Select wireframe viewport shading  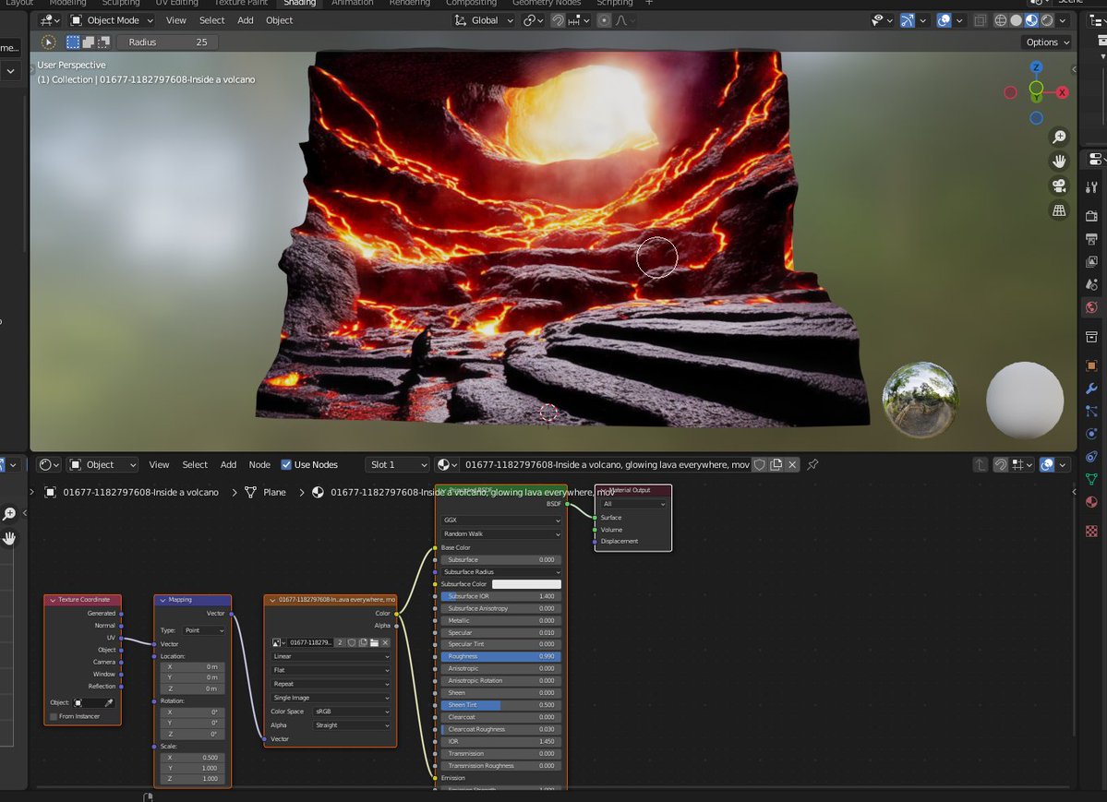click(1001, 20)
